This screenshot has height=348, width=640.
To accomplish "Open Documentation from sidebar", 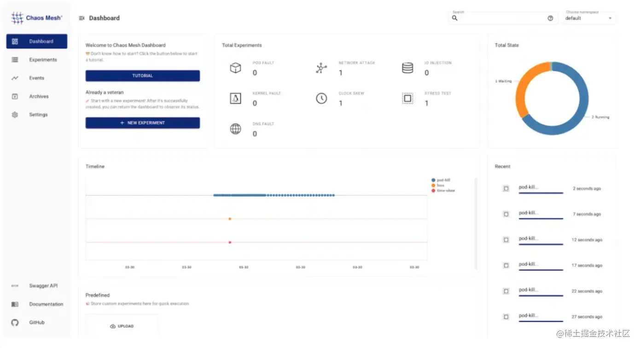I will [x=37, y=304].
